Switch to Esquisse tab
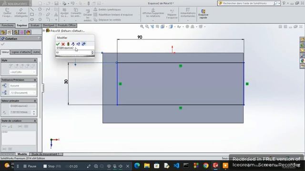305x171 pixels. point(22,25)
